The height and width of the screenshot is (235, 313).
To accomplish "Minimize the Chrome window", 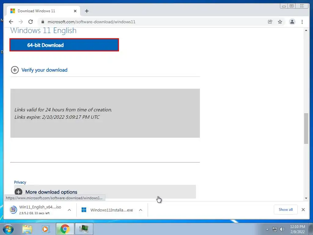I will [284, 6].
